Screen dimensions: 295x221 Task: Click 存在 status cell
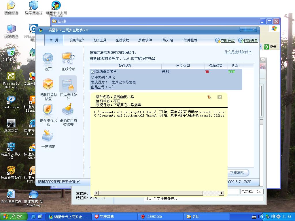[232, 72]
